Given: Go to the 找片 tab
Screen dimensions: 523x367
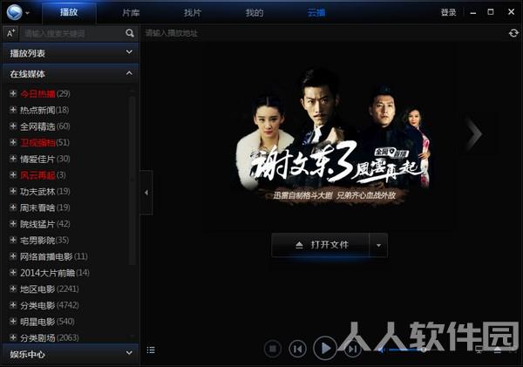Looking at the screenshot, I should click(193, 13).
